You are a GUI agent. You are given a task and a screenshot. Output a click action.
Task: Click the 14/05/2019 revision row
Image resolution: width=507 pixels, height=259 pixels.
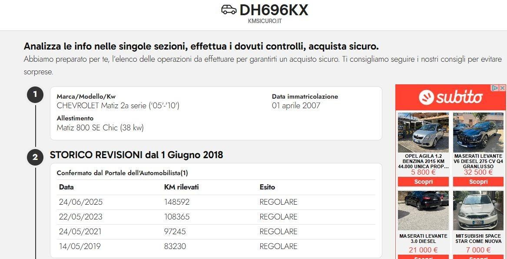coord(216,246)
